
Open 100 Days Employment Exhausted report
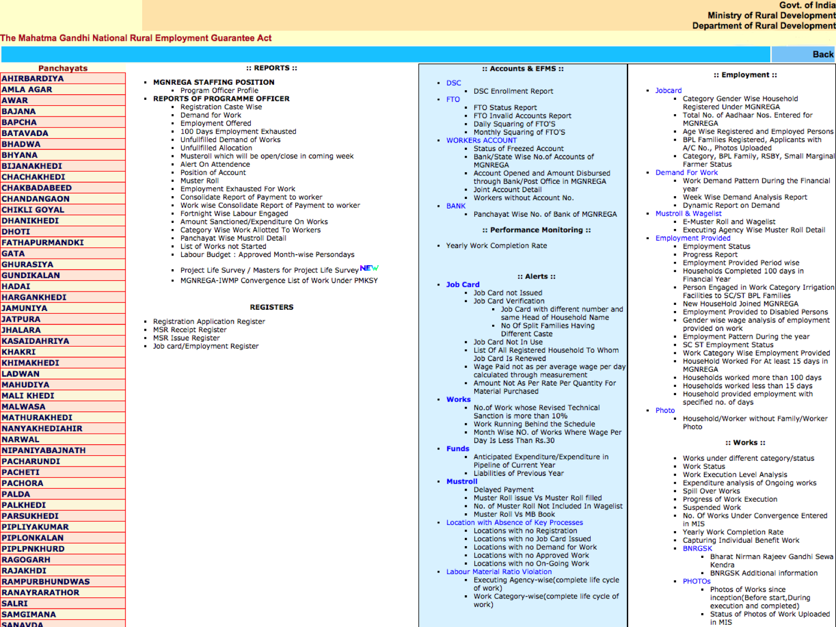coord(238,132)
